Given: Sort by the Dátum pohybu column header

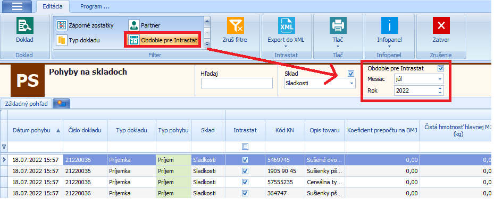Looking at the screenshot, I should pos(35,130).
